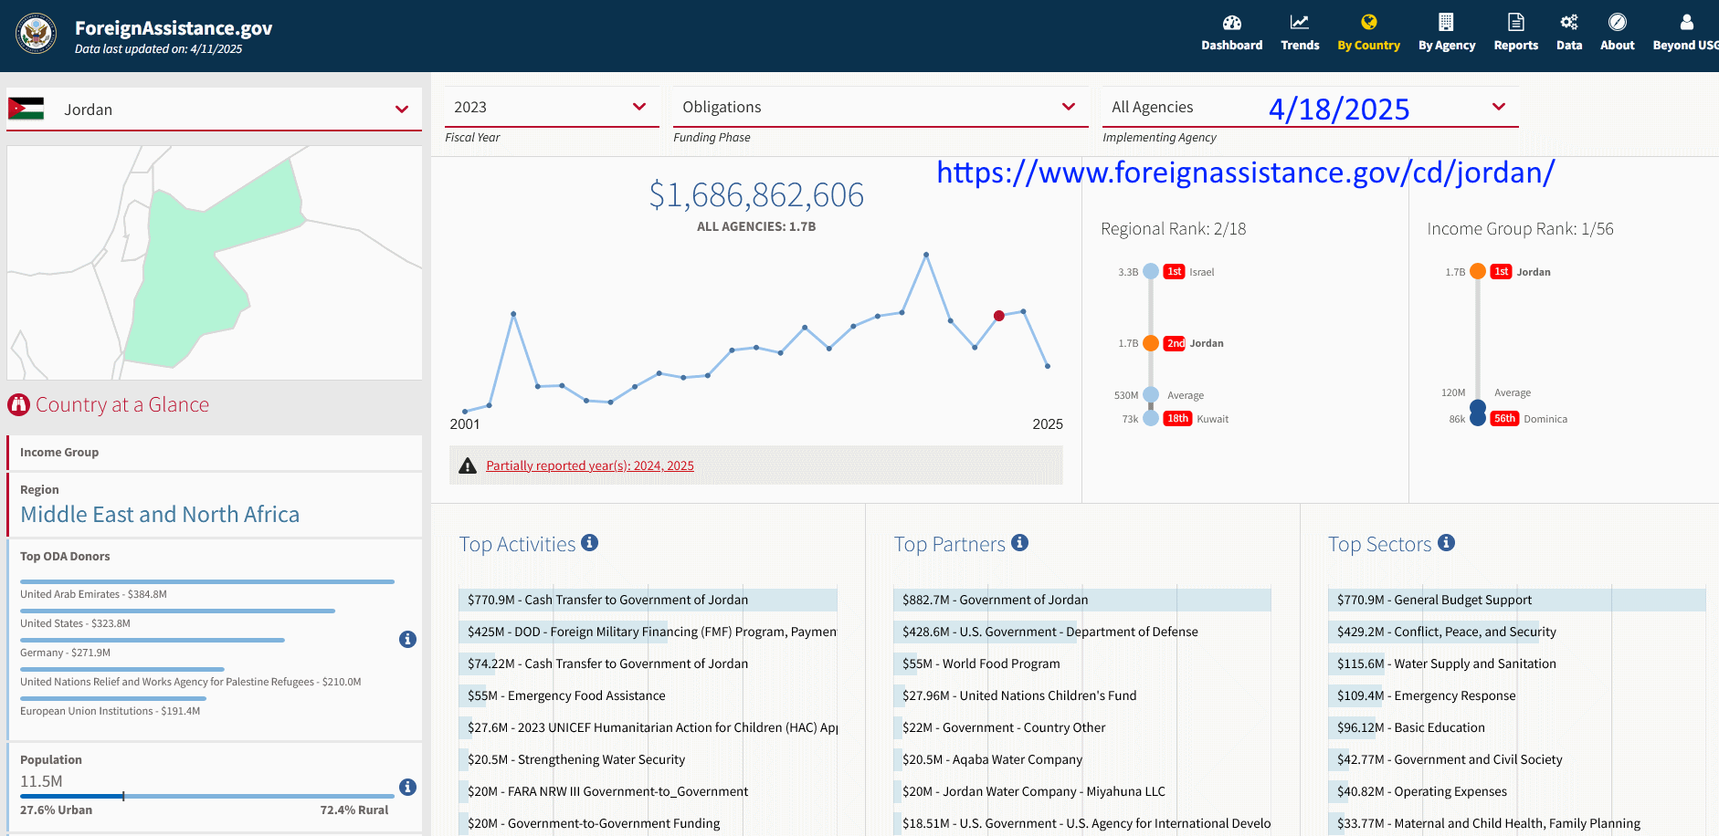This screenshot has width=1719, height=836.
Task: Open the By Agency building icon
Action: [x=1446, y=22]
